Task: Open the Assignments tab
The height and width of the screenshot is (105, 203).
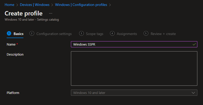Action: coord(127,34)
